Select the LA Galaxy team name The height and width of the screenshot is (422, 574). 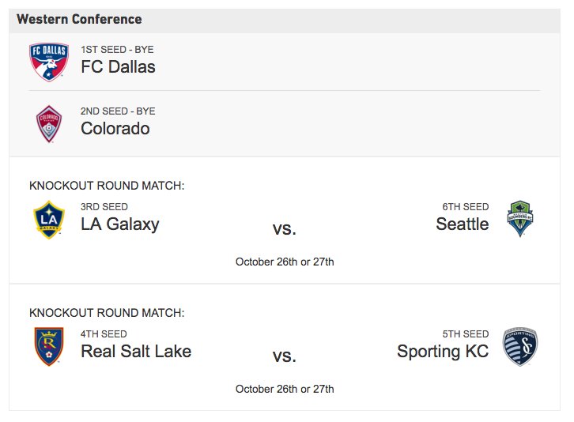(120, 224)
